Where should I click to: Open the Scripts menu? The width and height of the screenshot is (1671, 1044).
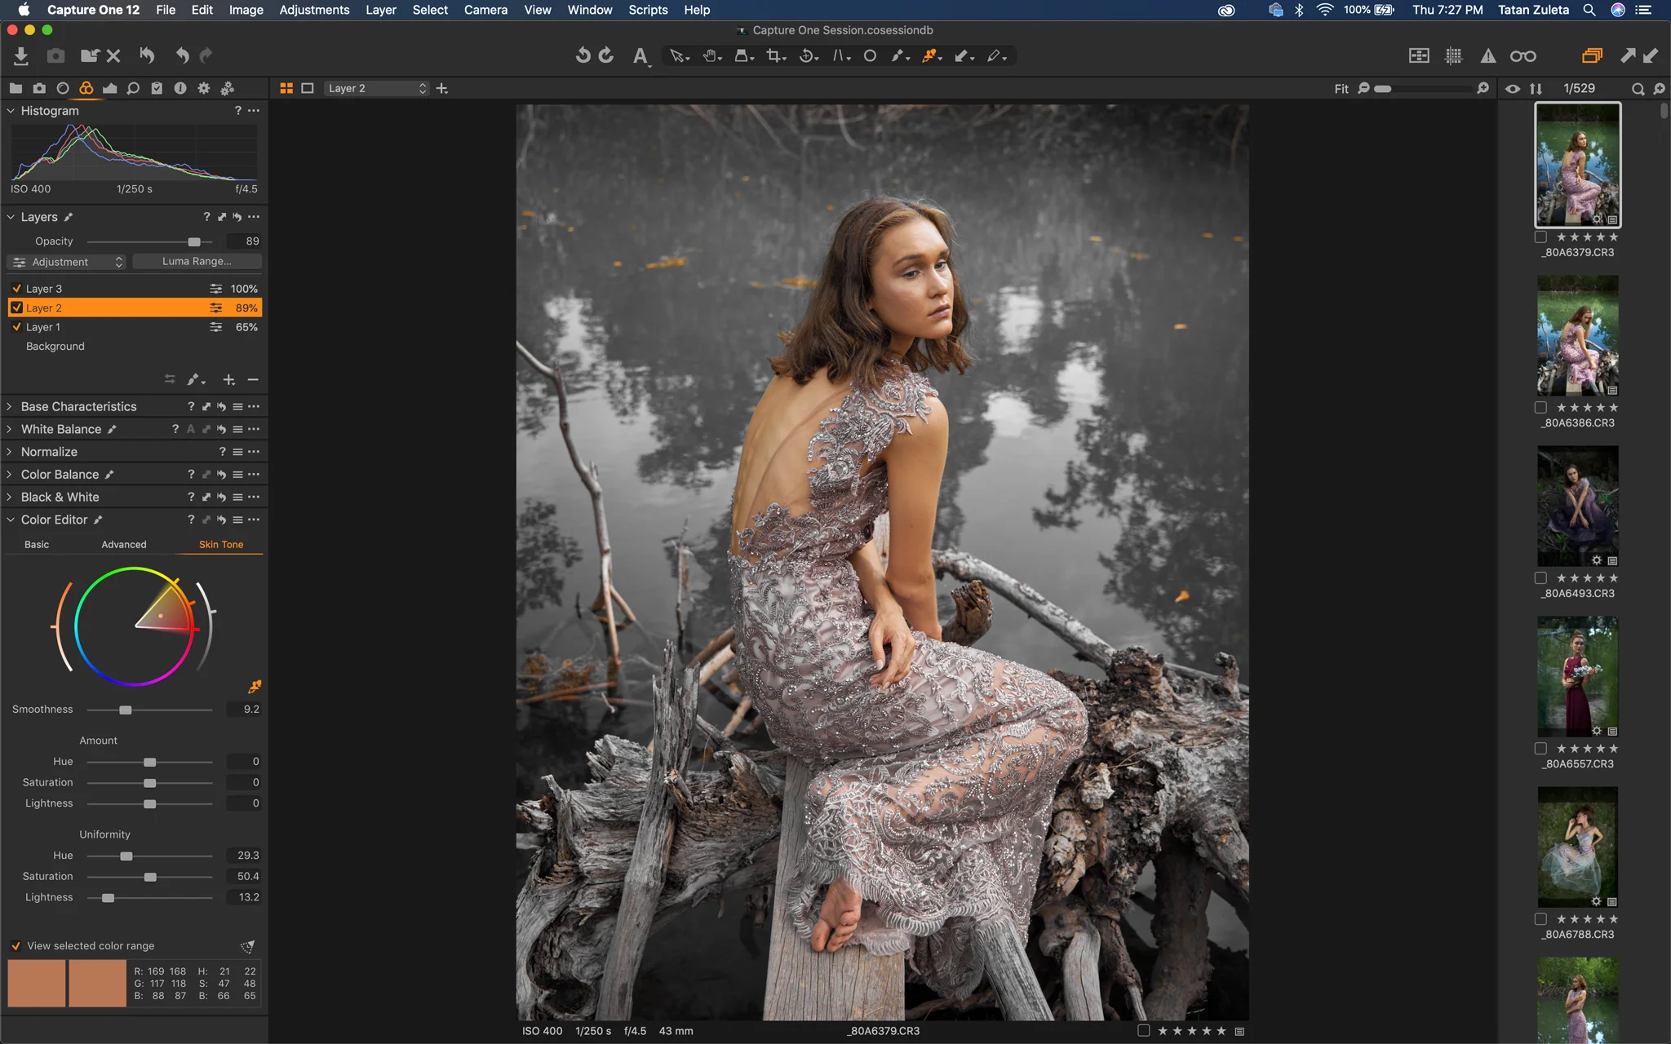click(648, 10)
